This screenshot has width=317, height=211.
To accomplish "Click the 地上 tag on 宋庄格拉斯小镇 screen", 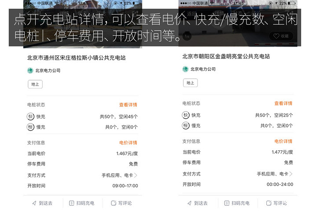I will point(35,84).
